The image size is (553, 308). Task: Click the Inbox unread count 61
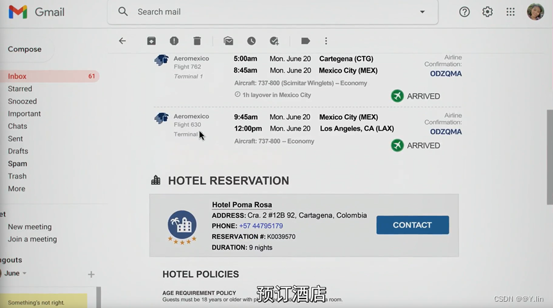(x=91, y=77)
